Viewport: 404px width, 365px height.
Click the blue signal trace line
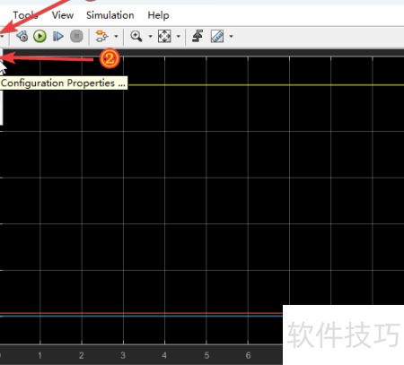coord(141,316)
